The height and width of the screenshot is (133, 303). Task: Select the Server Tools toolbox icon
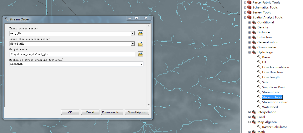click(249, 12)
